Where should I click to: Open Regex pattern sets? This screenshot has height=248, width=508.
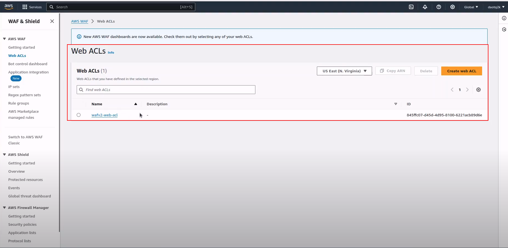pyautogui.click(x=25, y=95)
